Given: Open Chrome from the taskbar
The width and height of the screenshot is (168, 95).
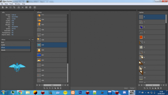Looking at the screenshot, I should pyautogui.click(x=20, y=92).
